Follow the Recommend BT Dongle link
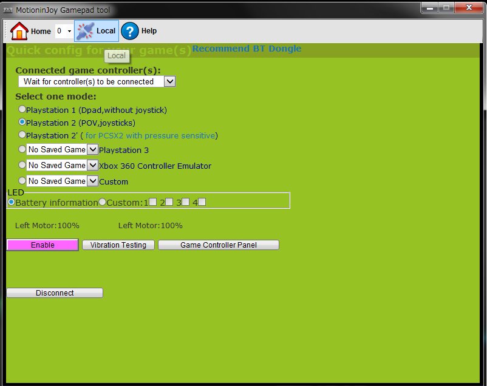Screen dimensions: 487x386 [247, 49]
